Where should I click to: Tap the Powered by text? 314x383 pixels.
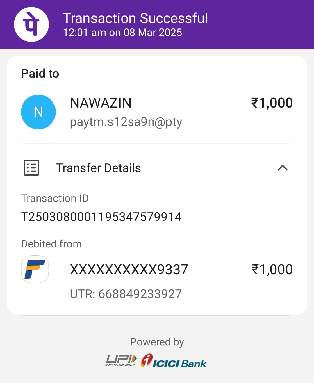tap(157, 342)
